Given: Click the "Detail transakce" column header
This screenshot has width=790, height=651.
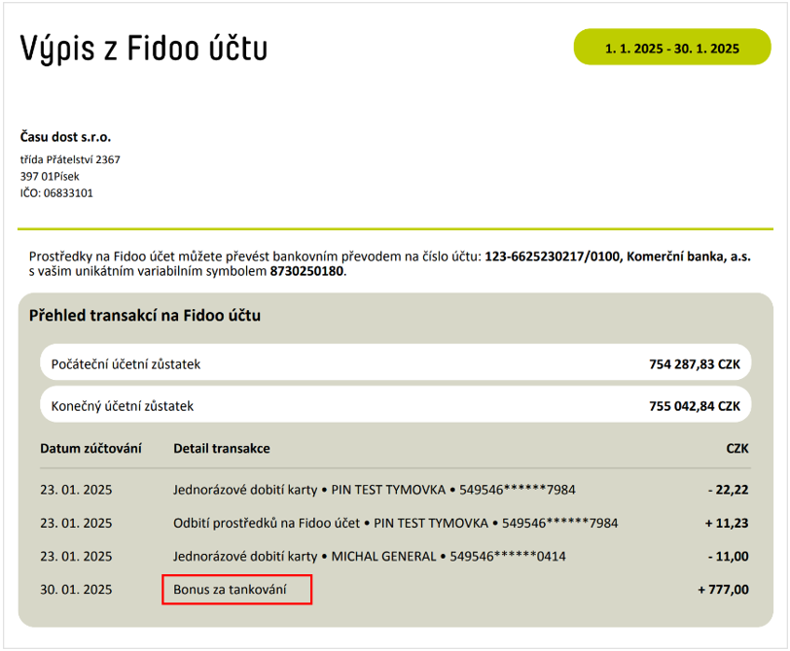Looking at the screenshot, I should click(222, 448).
